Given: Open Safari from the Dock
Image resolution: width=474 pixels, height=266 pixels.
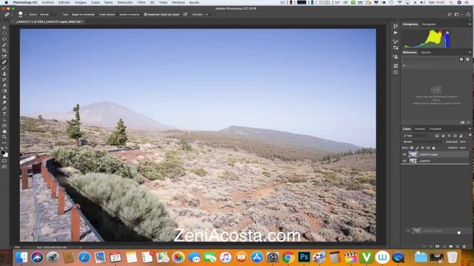Looking at the screenshot, I should coord(84,258).
